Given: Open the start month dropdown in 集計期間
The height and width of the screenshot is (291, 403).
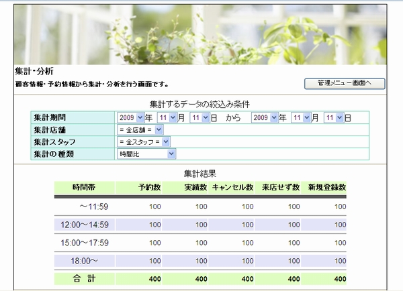Looking at the screenshot, I should pos(166,117).
